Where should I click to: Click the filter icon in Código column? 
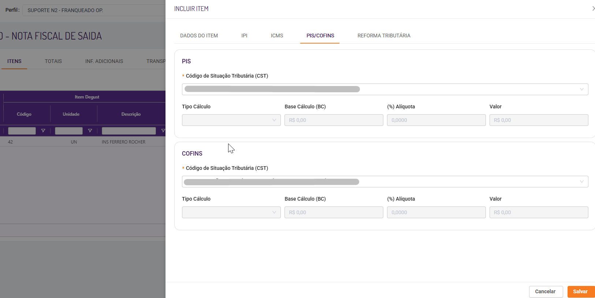(x=43, y=131)
